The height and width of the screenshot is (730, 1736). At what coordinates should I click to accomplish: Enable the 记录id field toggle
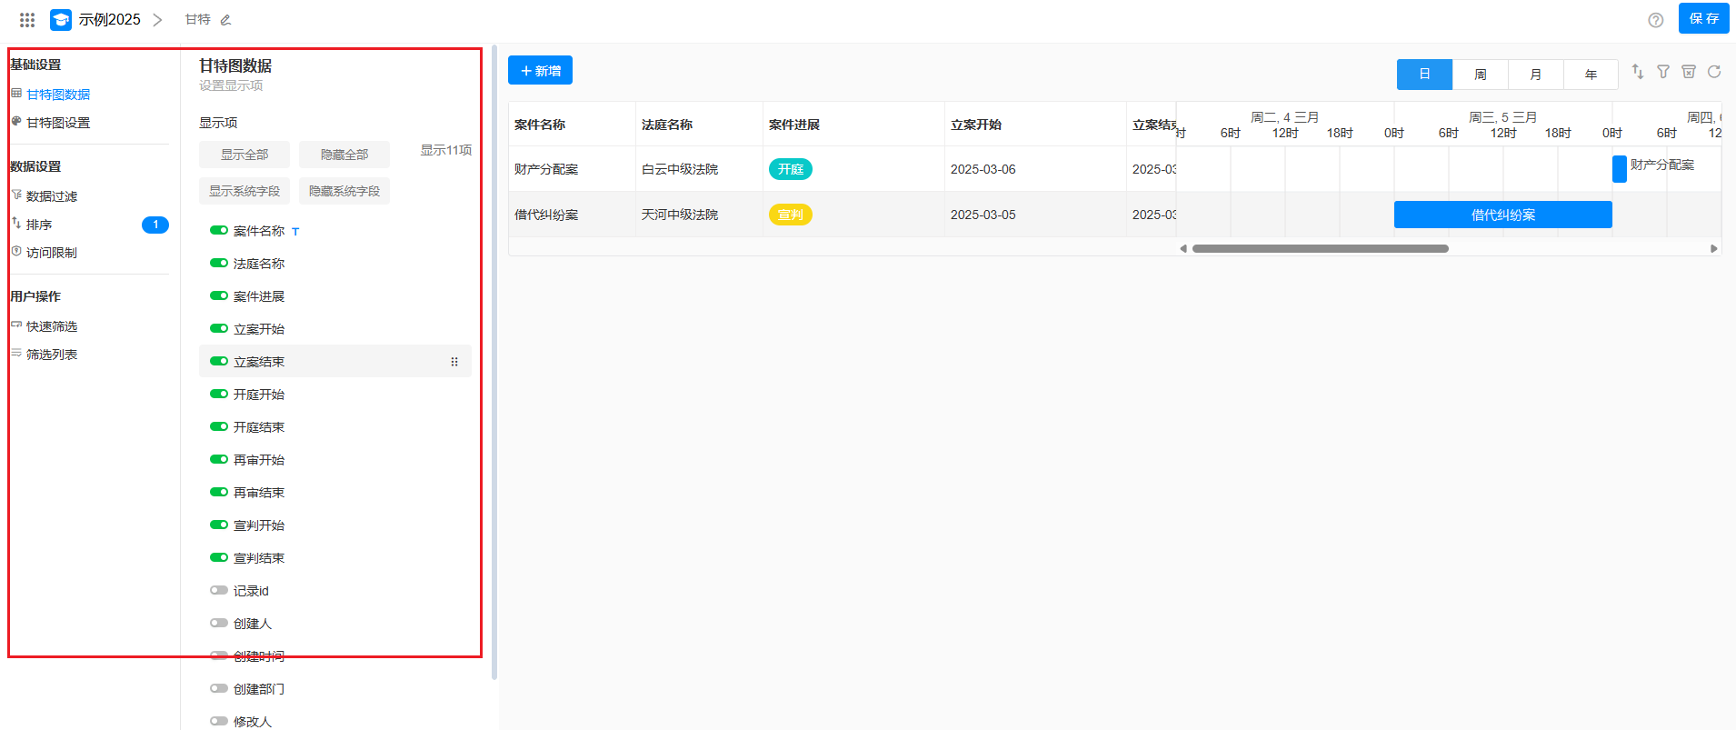click(x=218, y=591)
